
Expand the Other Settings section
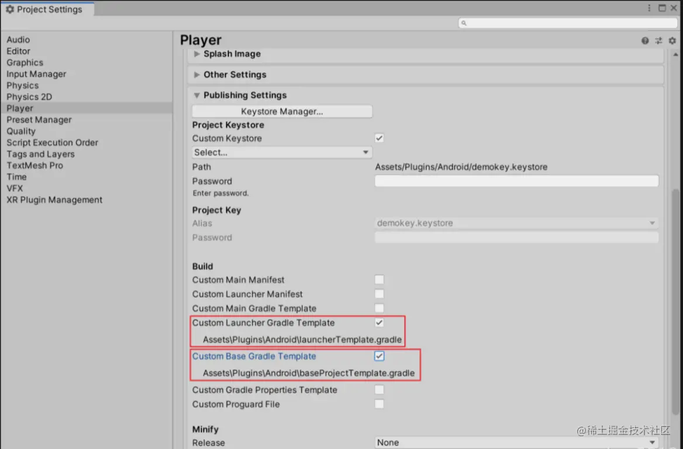[196, 74]
